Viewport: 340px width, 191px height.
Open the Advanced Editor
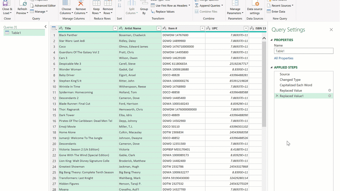coord(43,6)
